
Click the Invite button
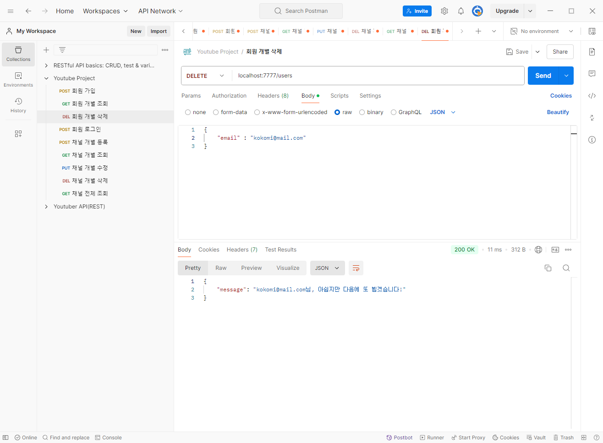[x=417, y=11]
